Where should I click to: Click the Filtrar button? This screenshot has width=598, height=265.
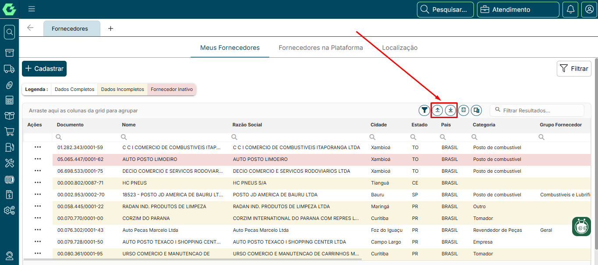574,69
